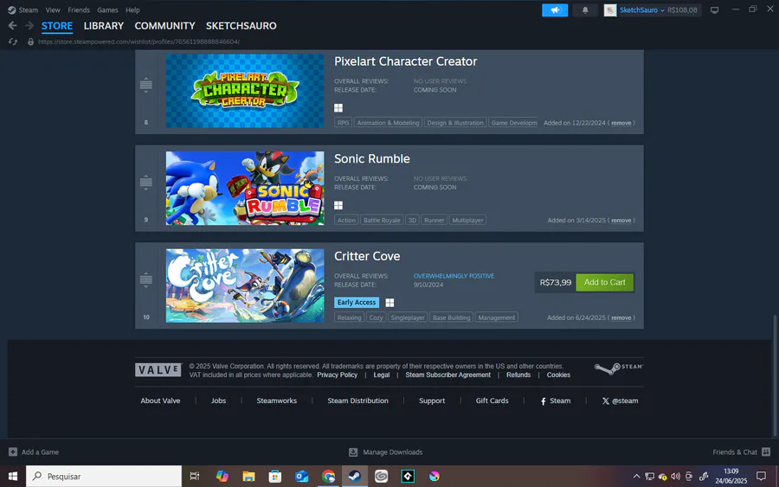
Task: Open the Critter Cove title link
Action: point(367,256)
